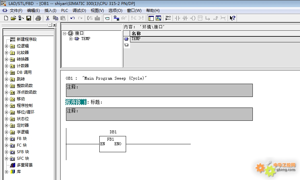Select the 程序段 1 network label
The width and height of the screenshot is (300, 180).
(x=76, y=102)
